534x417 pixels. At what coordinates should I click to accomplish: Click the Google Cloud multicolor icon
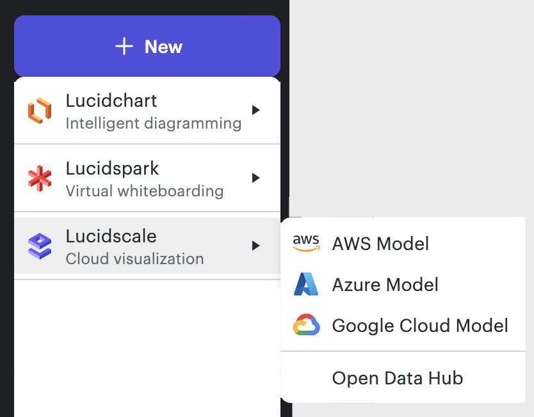(x=307, y=326)
